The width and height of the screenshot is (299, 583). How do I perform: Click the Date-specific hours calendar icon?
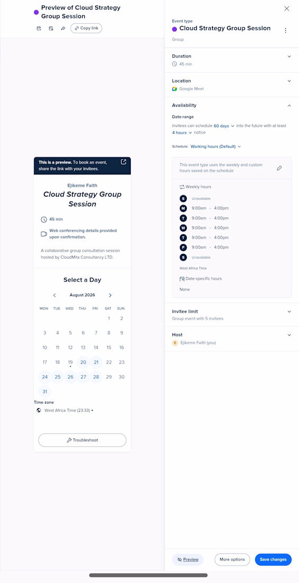pos(182,278)
